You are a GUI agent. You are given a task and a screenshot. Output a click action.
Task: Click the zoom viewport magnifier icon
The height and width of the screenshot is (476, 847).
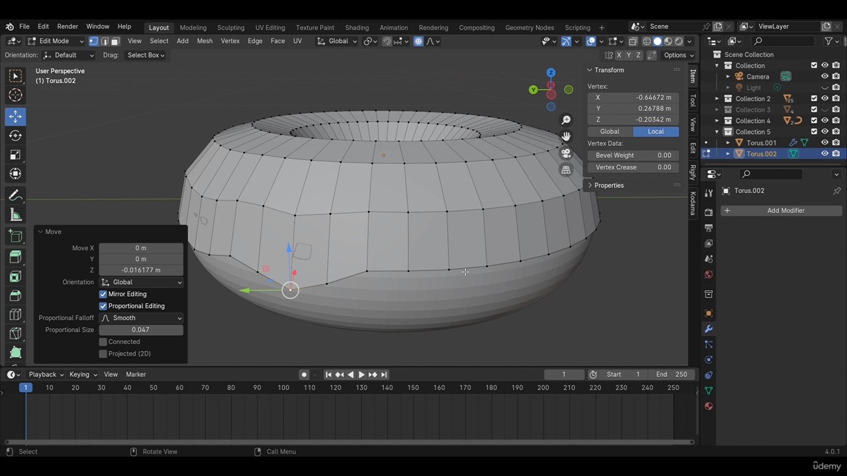(566, 120)
